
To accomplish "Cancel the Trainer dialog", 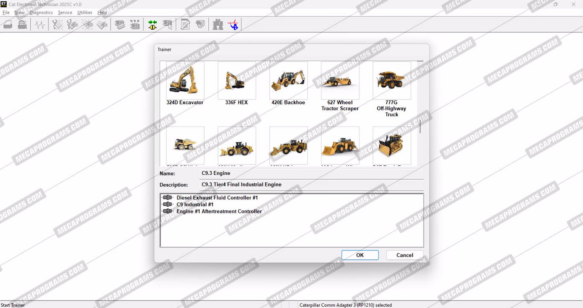I will [x=405, y=255].
